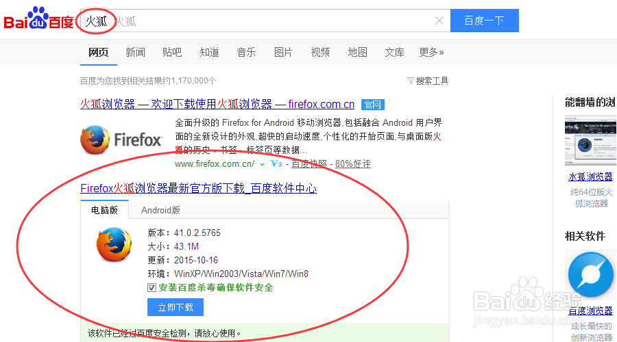This screenshot has width=617, height=342.
Task: Click size text 43.1M
Action: tap(186, 247)
